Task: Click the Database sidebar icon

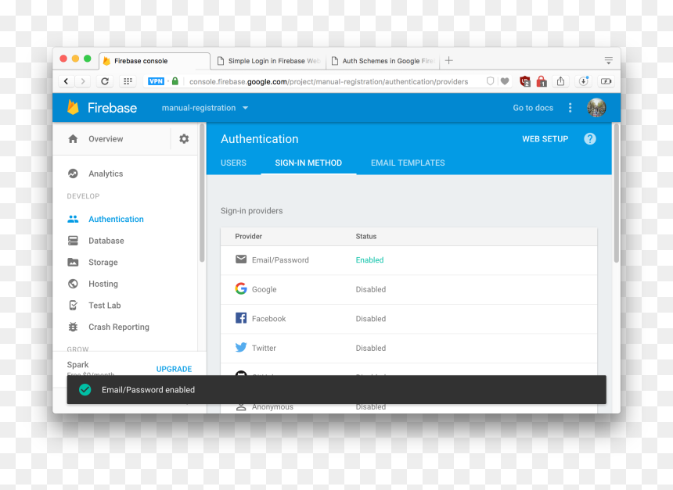Action: point(73,241)
